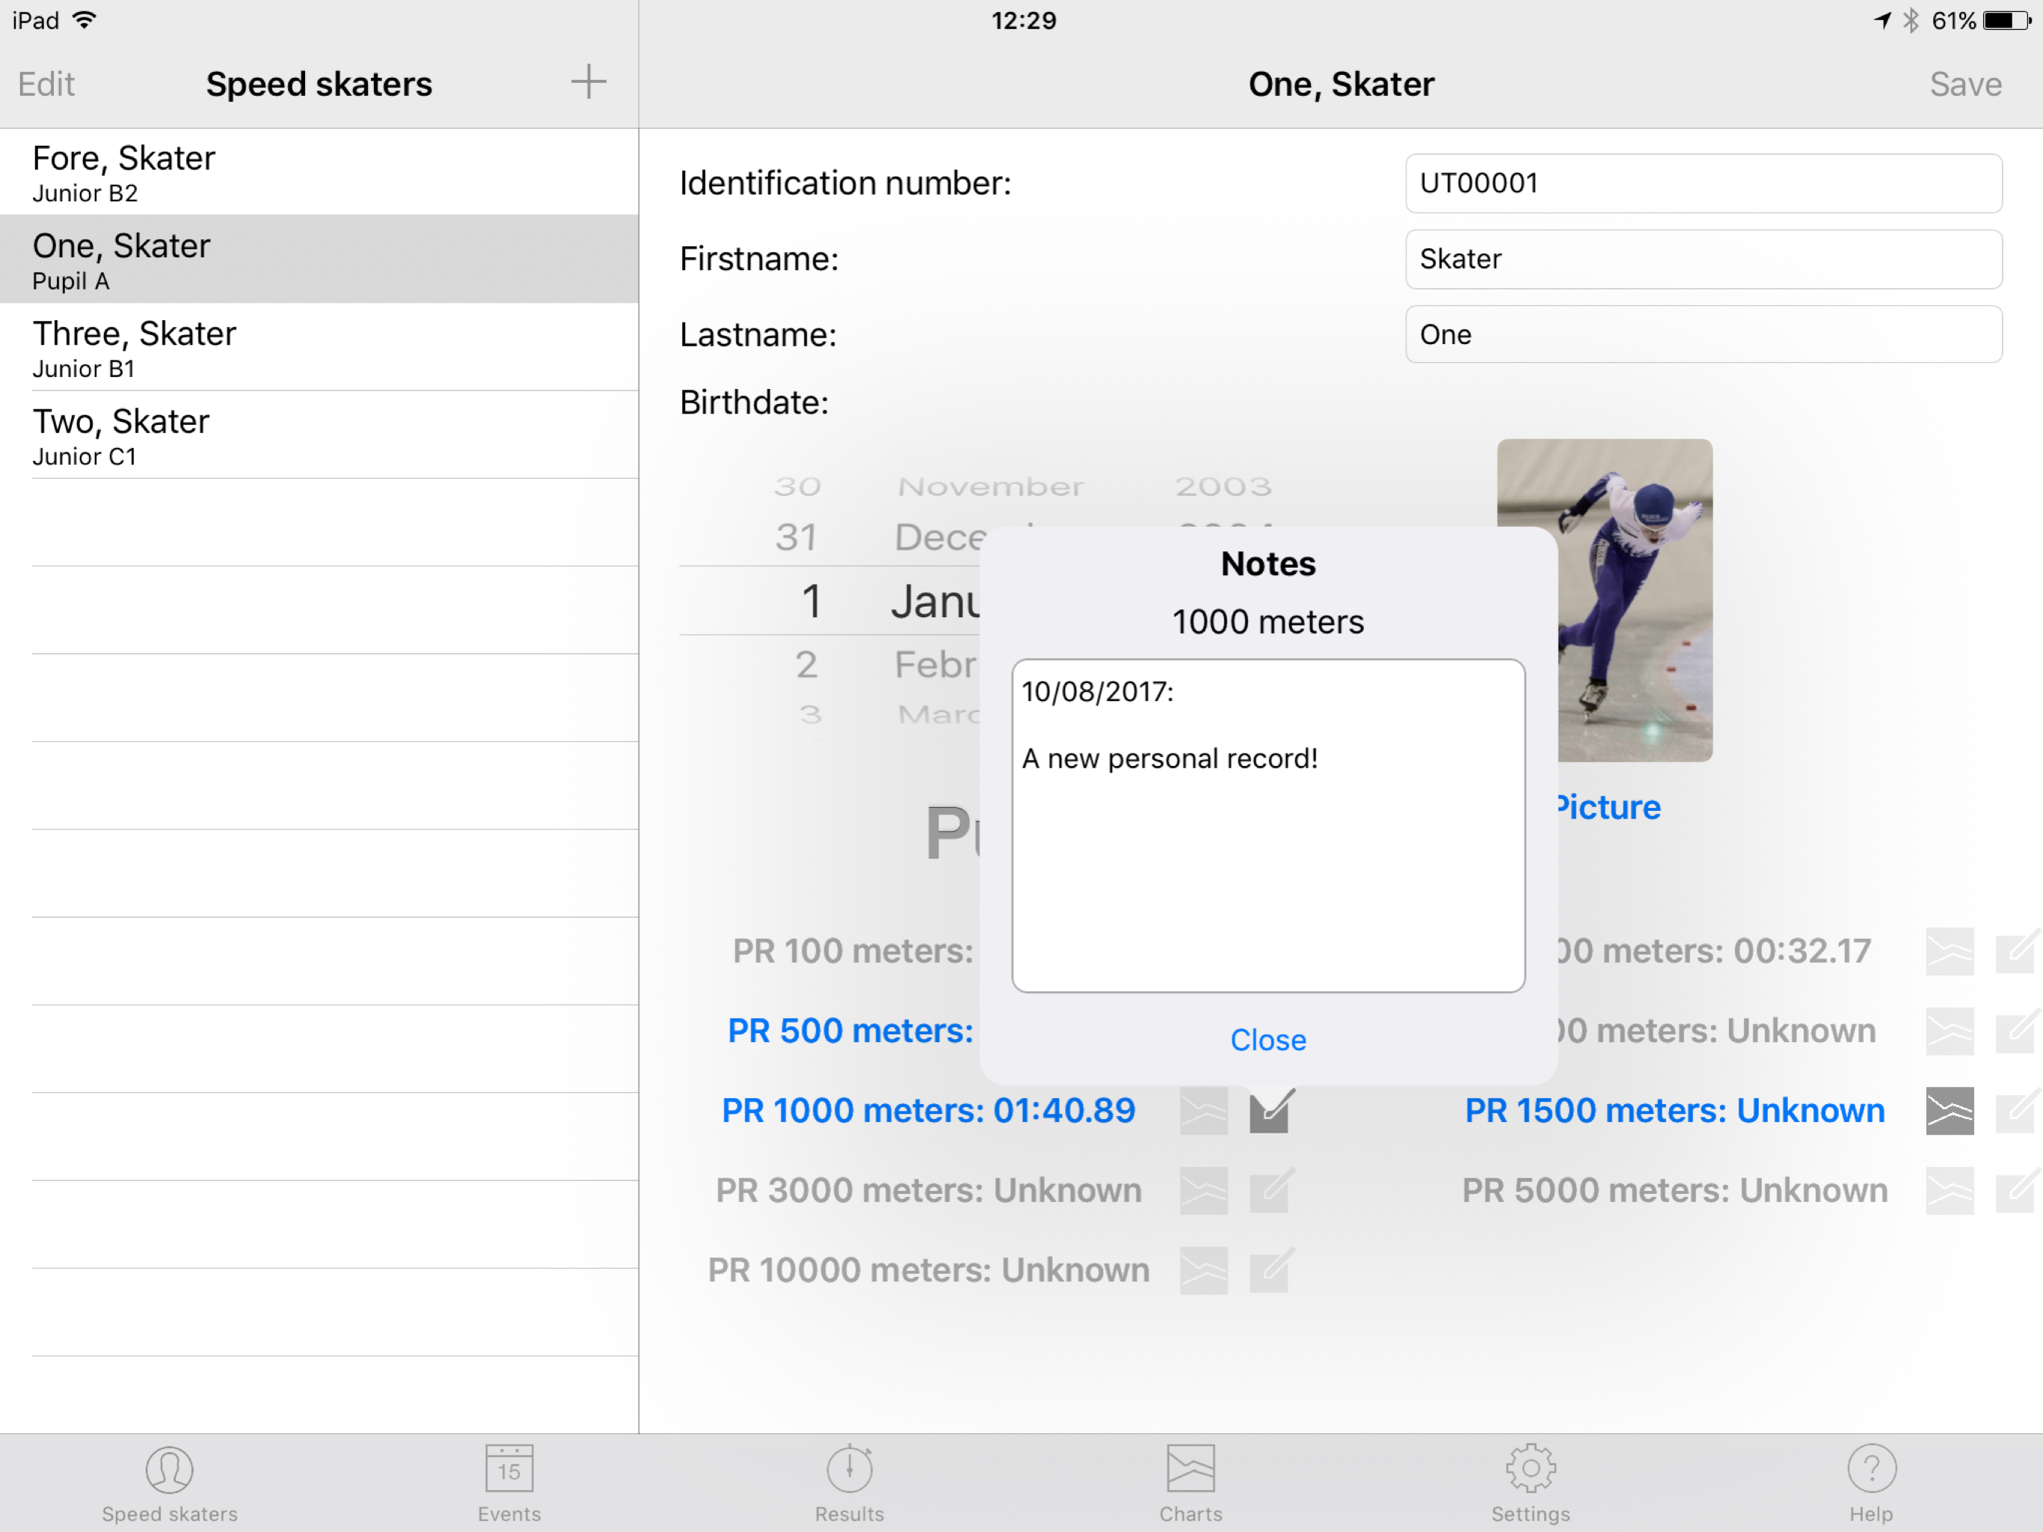Switch to Settings tab
2043x1532 pixels.
coord(1531,1483)
